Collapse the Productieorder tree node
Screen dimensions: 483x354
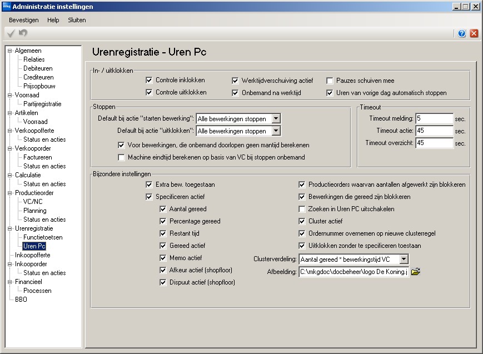coord(10,193)
